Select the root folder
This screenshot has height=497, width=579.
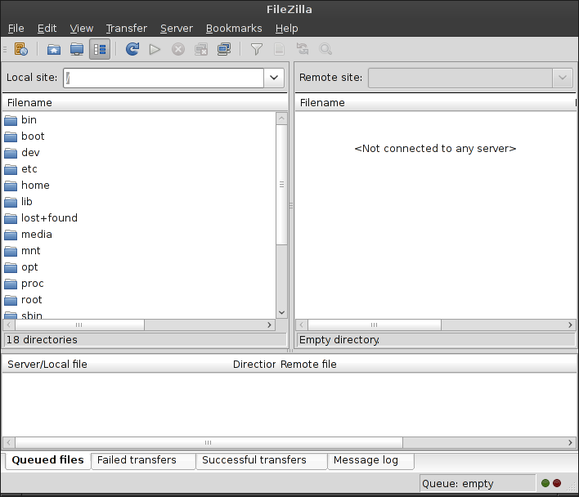click(x=32, y=300)
